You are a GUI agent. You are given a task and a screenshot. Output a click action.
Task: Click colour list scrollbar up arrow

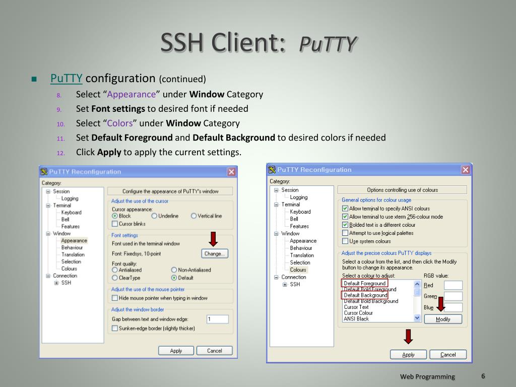click(417, 284)
